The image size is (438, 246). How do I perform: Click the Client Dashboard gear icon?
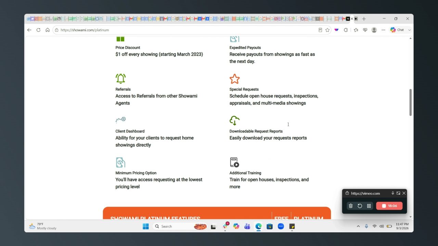tap(120, 120)
